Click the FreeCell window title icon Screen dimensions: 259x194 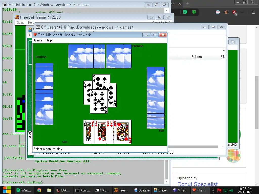coord(17,17)
